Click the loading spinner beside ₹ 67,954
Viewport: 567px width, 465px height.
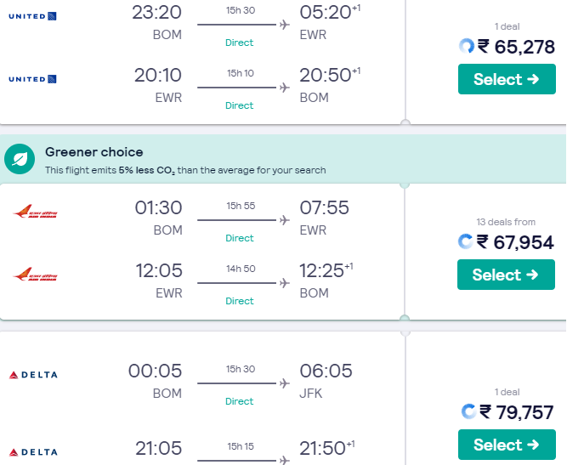(x=465, y=242)
